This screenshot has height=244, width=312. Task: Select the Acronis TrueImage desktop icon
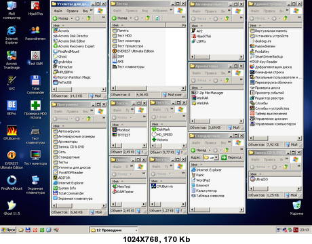click(12, 60)
